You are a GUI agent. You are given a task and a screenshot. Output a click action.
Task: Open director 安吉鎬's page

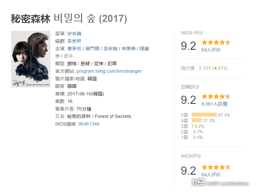74,33
